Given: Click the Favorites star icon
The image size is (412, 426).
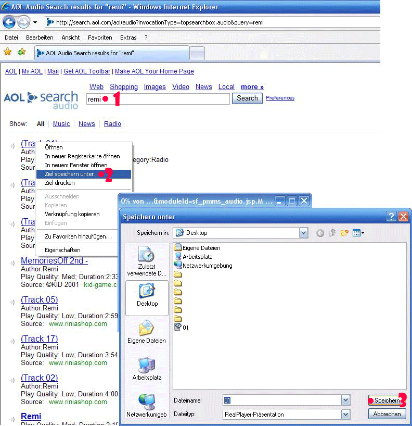Looking at the screenshot, I should point(8,52).
